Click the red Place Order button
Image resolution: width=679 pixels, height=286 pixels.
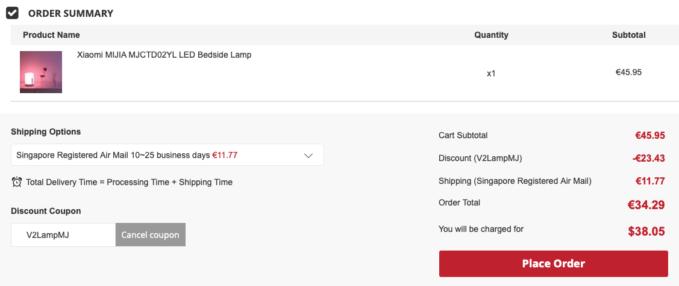coord(553,264)
